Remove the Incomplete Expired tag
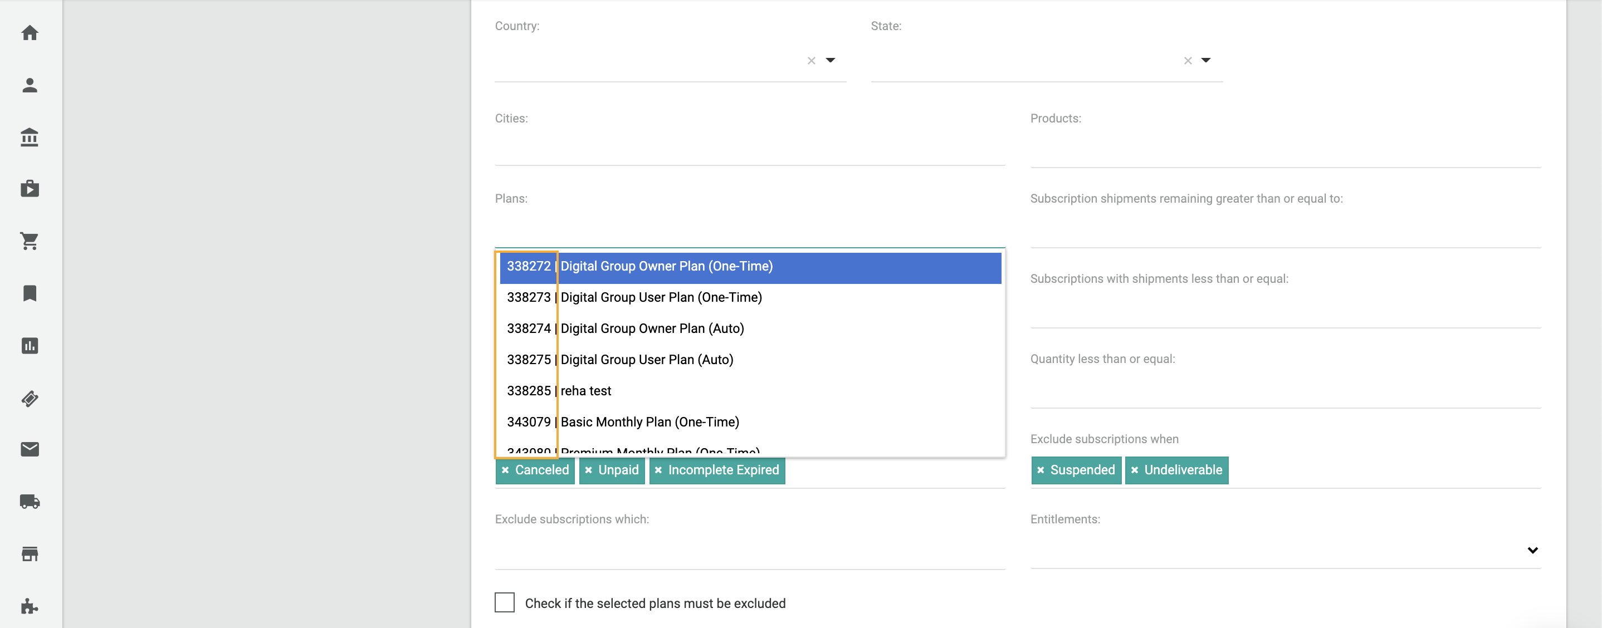 pos(658,470)
